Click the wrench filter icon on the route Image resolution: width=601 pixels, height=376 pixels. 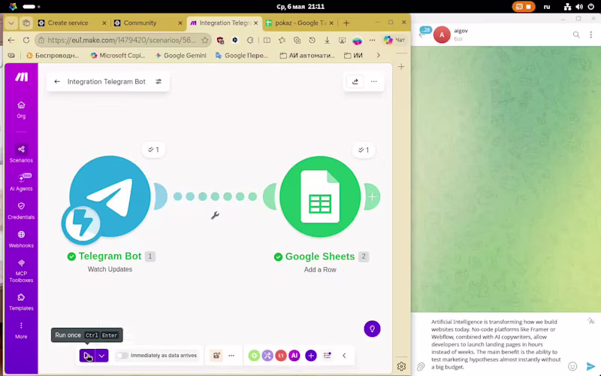pyautogui.click(x=215, y=216)
